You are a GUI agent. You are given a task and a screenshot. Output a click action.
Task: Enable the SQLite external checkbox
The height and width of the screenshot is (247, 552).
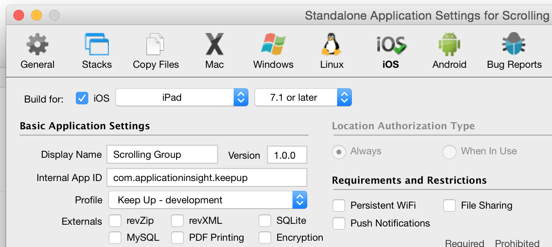[x=265, y=221]
